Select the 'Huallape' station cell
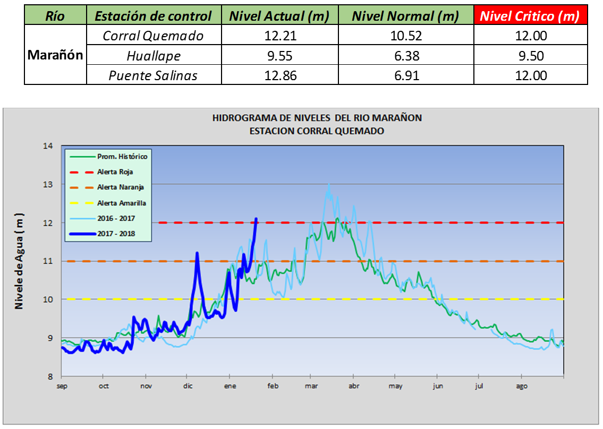 click(154, 55)
